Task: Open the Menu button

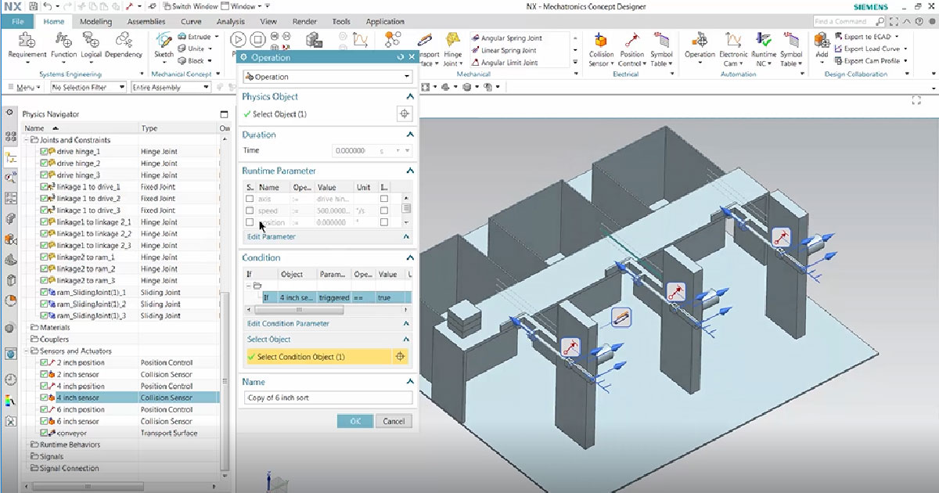Action: [x=23, y=88]
